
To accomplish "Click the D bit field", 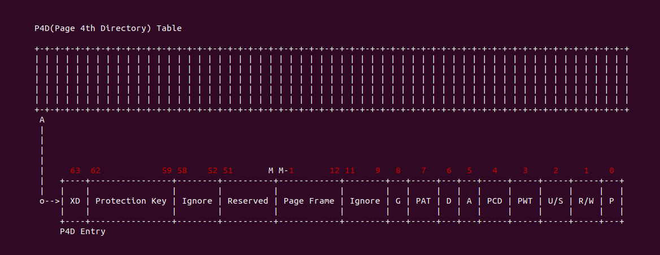I will coord(449,201).
